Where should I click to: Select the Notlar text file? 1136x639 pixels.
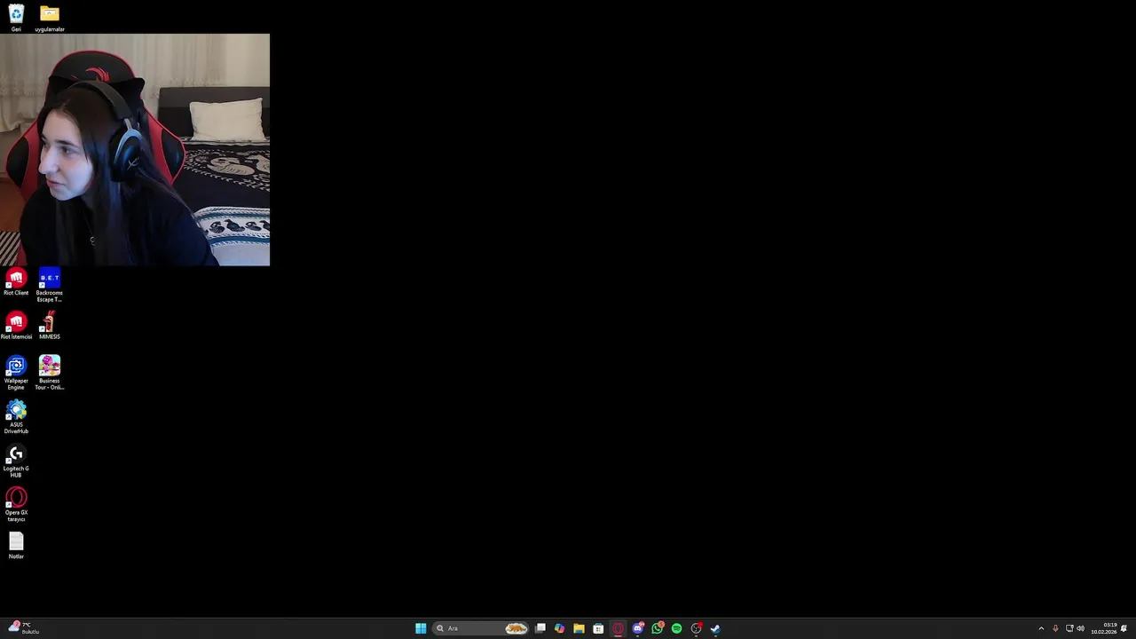point(16,546)
